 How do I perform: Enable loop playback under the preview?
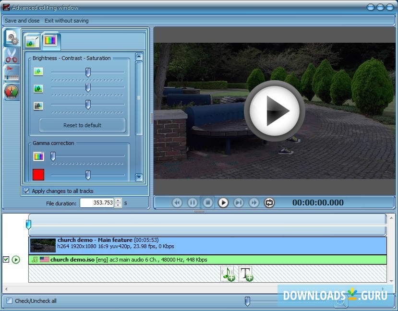click(269, 203)
